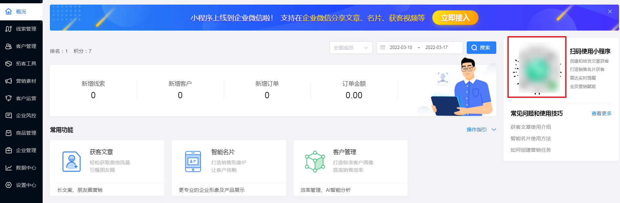Click the 线索管理 sidebar icon
Viewport: 620px width, 203px height.
click(x=9, y=29)
